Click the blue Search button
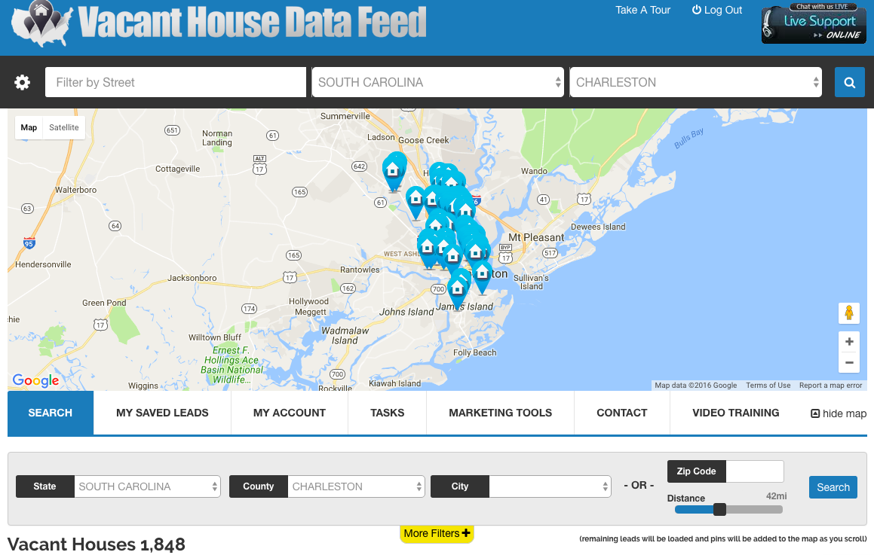874x555 pixels. (x=833, y=488)
